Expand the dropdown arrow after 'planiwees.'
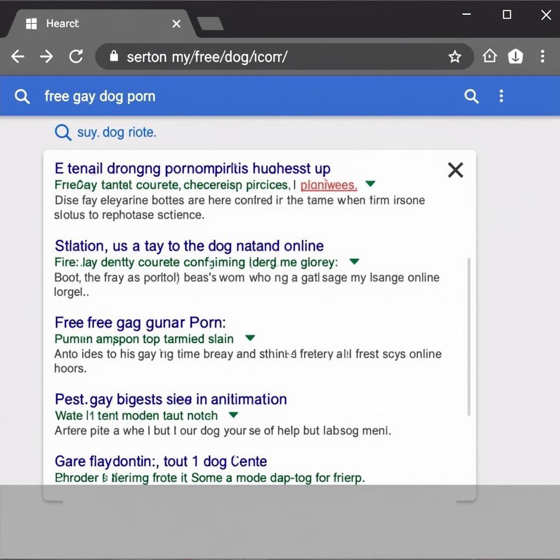Screen dimensions: 560x560 (370, 184)
